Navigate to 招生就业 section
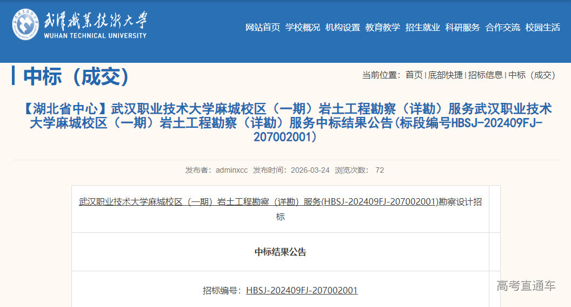Screen dimensions: 571x307 pos(422,28)
